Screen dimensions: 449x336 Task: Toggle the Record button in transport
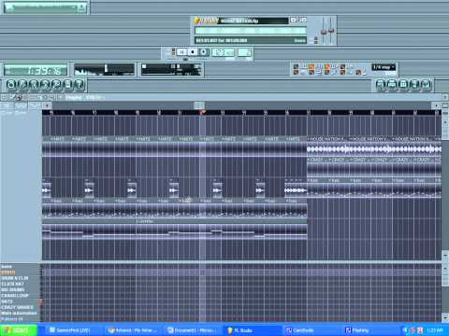[204, 52]
